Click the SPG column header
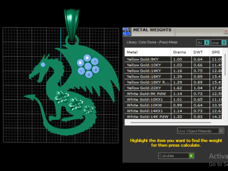The image size is (228, 171). (216, 52)
